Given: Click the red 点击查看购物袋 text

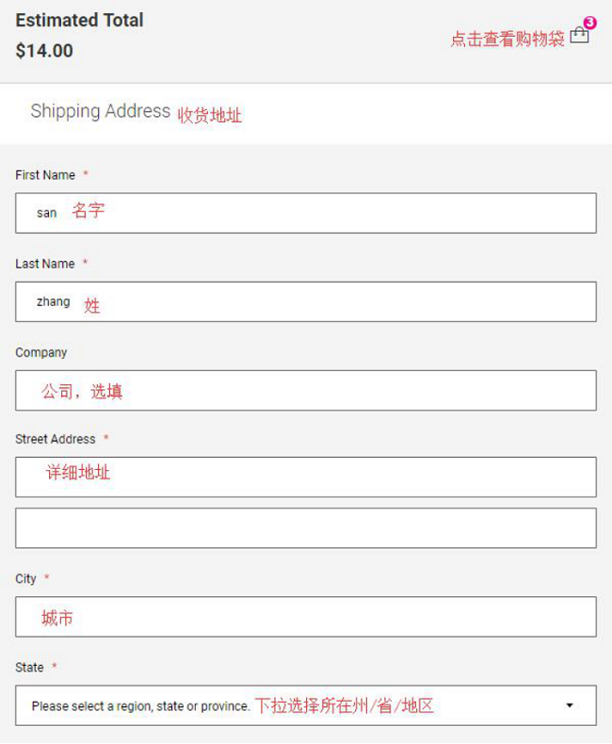Looking at the screenshot, I should point(507,39).
